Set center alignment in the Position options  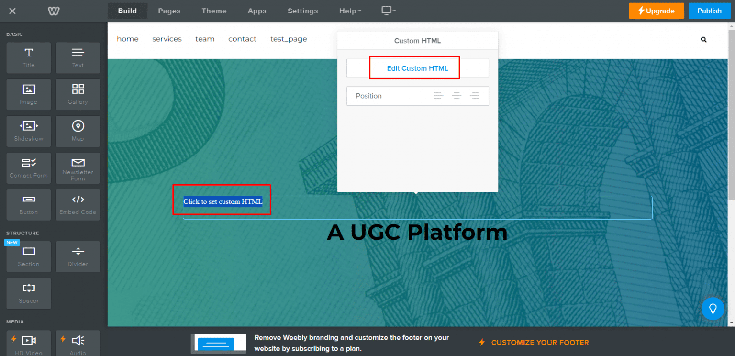[x=457, y=96]
